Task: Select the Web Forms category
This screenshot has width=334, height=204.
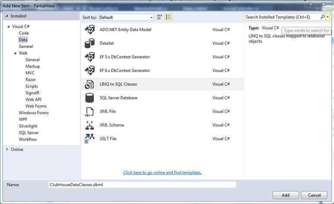Action: 36,106
